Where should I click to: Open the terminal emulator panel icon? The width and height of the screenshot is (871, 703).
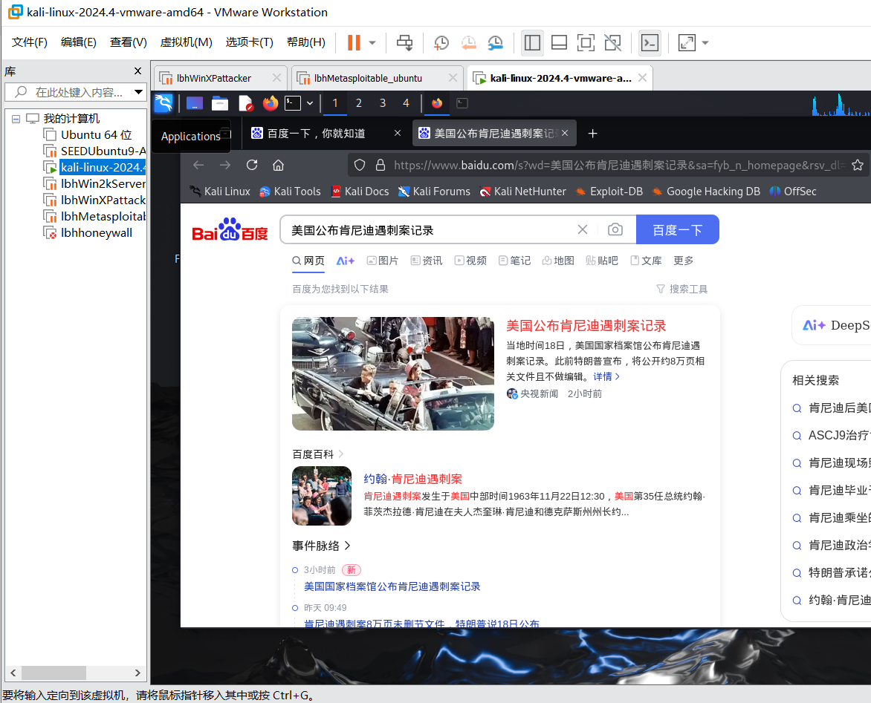click(x=293, y=103)
